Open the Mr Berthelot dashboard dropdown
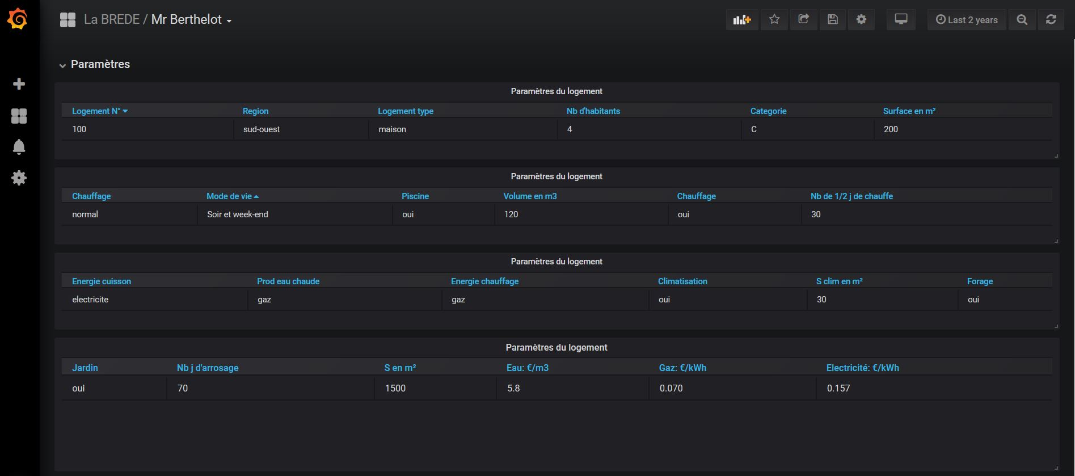 pyautogui.click(x=191, y=20)
